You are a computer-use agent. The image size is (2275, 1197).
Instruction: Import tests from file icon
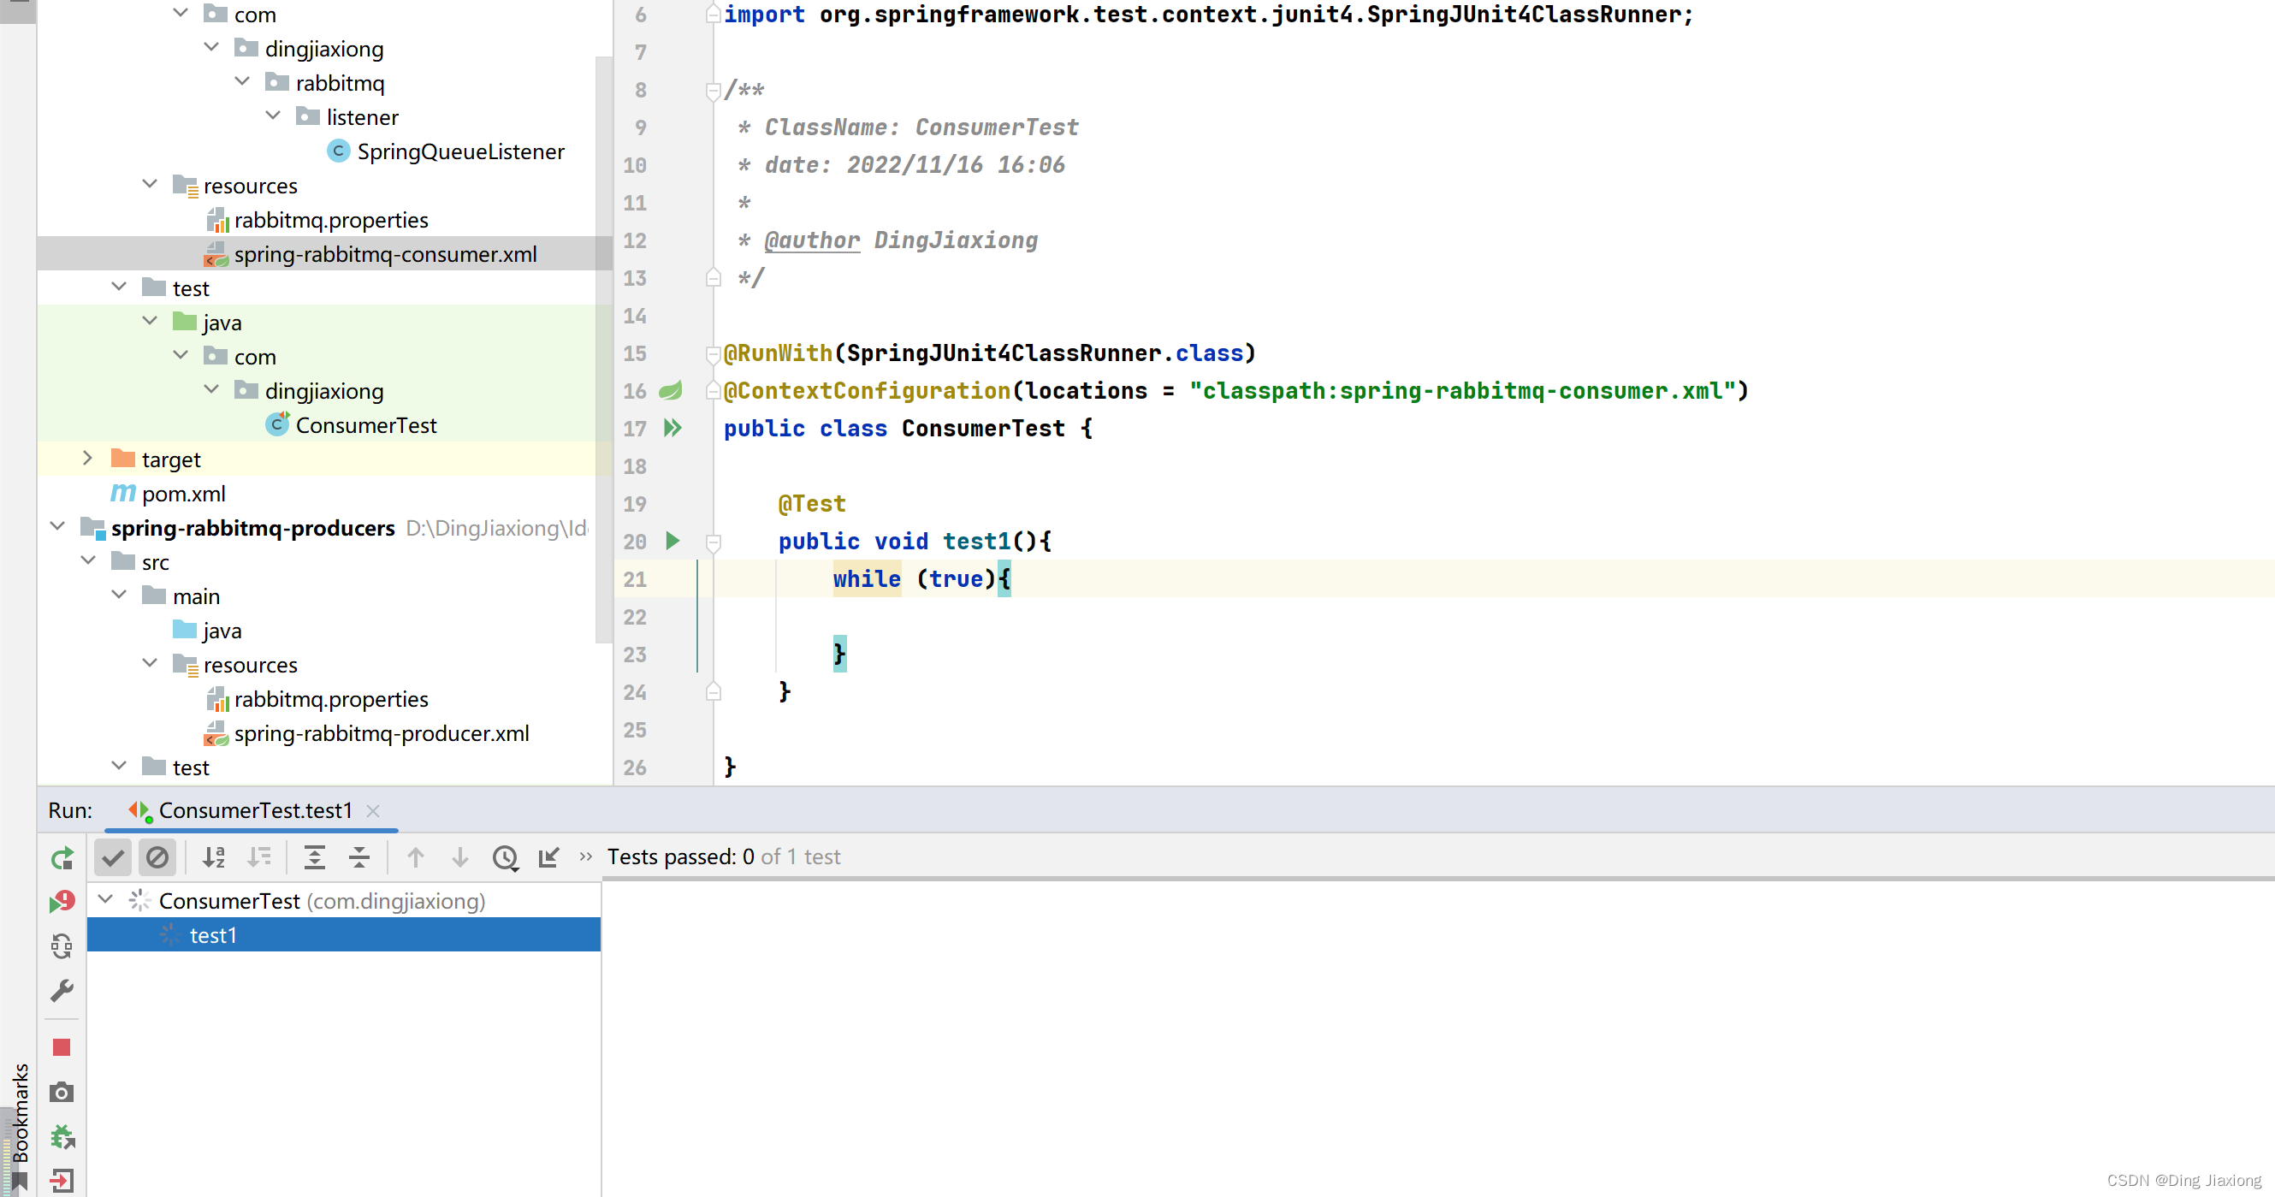pos(548,856)
